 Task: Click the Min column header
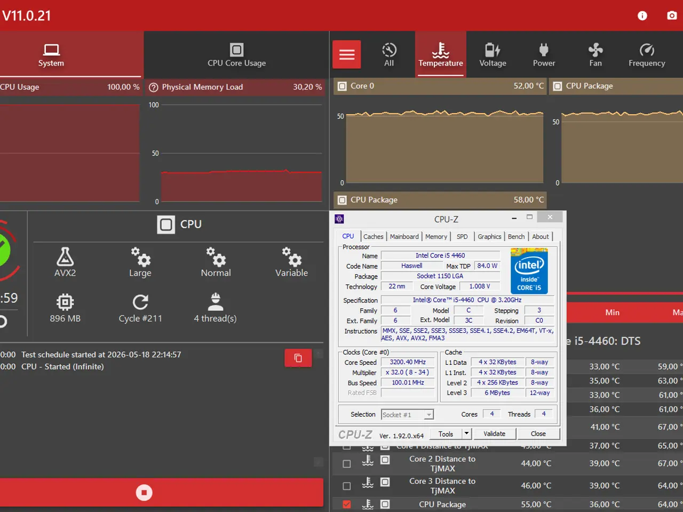click(x=613, y=313)
